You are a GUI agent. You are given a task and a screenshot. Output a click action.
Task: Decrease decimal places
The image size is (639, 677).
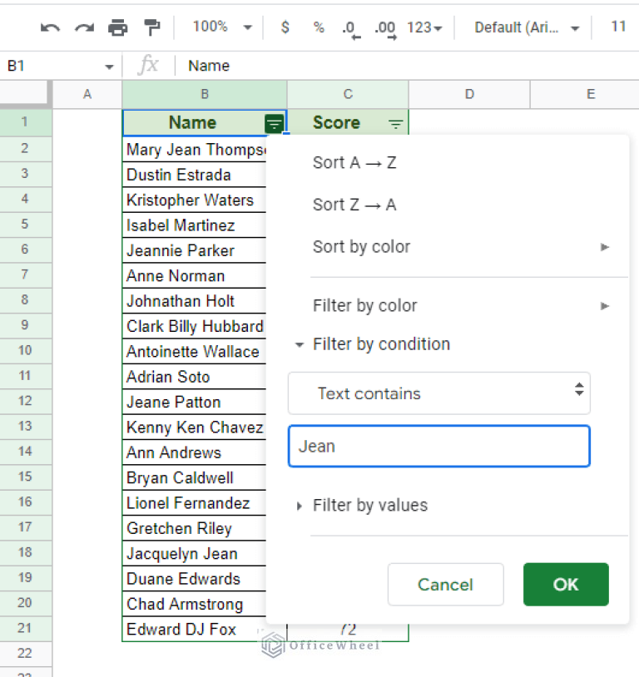350,27
